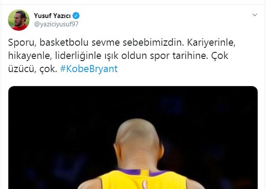Open the tweet options chevron menu
Screen dimensions: 266x189
point(255,15)
